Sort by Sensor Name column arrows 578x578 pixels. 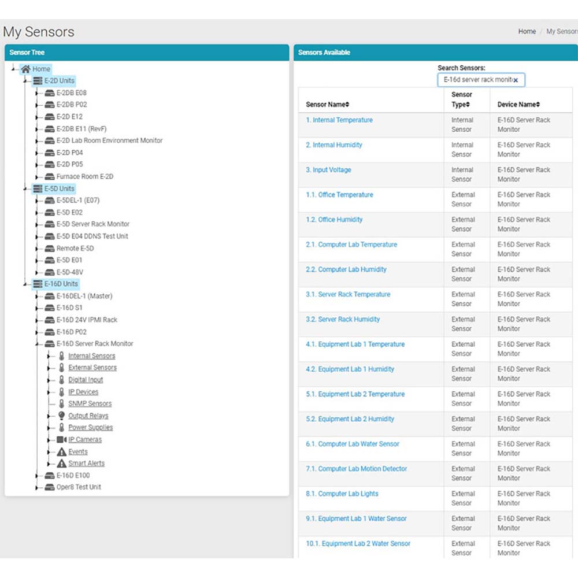tap(347, 105)
